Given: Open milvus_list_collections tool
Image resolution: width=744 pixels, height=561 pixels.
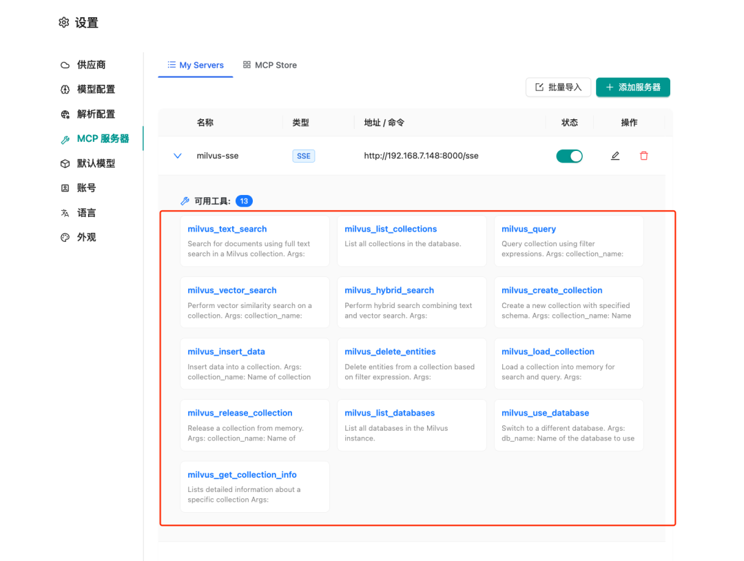Looking at the screenshot, I should click(412, 241).
